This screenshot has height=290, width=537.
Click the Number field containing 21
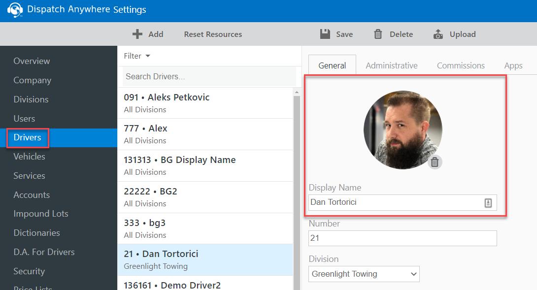click(403, 238)
